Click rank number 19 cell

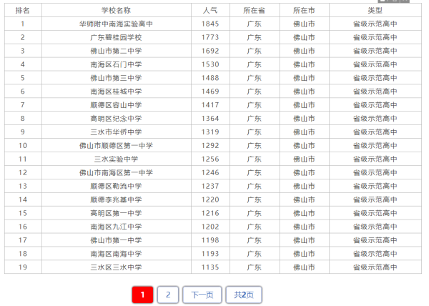pyautogui.click(x=23, y=267)
